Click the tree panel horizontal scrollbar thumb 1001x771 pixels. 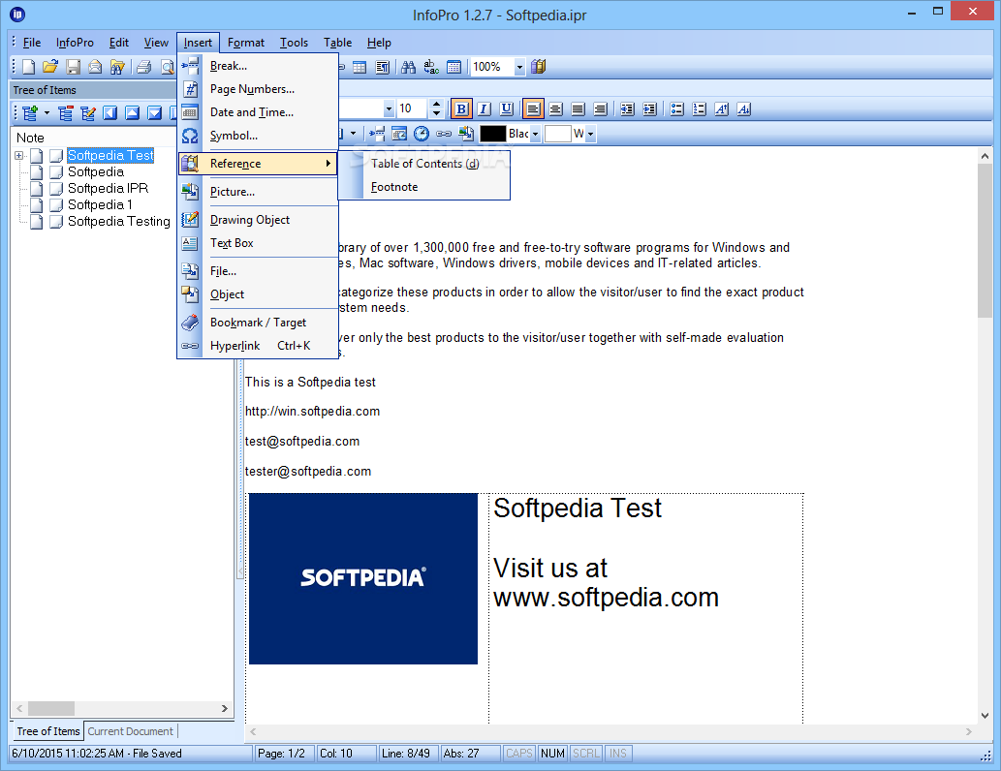click(x=51, y=708)
